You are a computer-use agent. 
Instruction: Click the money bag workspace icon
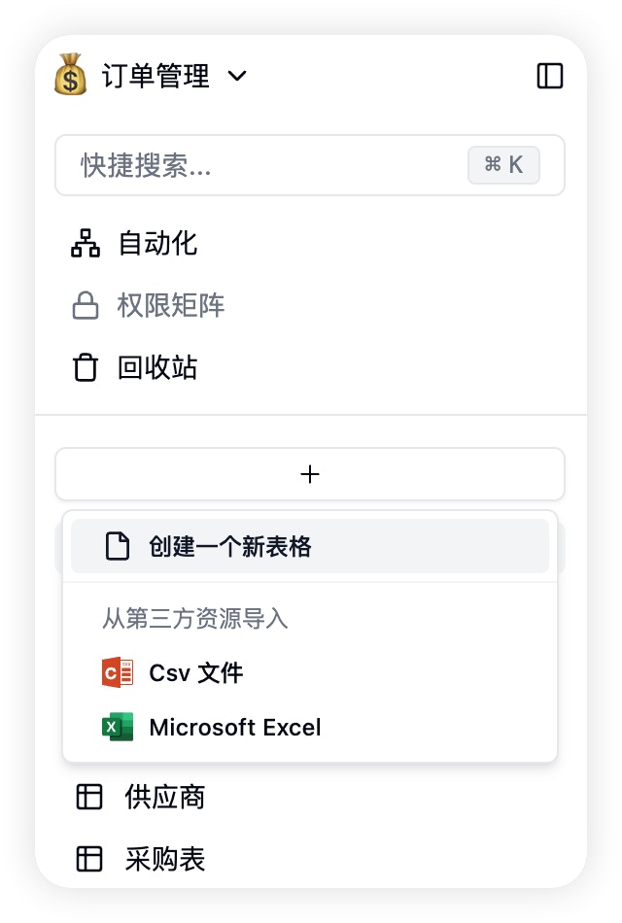[71, 75]
